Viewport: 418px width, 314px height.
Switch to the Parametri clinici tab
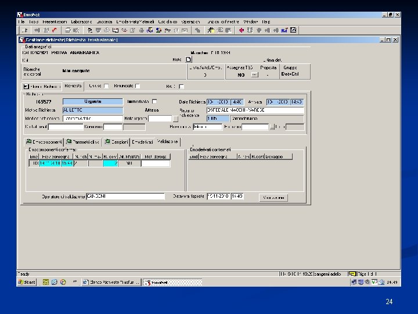(83, 141)
